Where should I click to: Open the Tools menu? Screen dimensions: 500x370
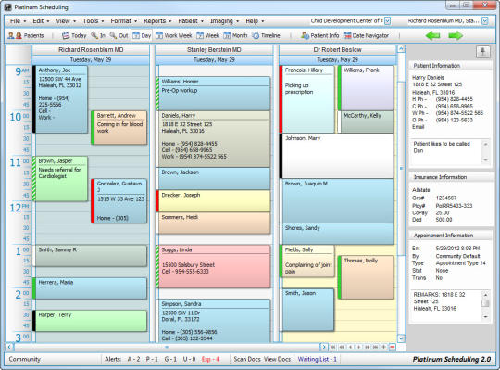point(93,21)
